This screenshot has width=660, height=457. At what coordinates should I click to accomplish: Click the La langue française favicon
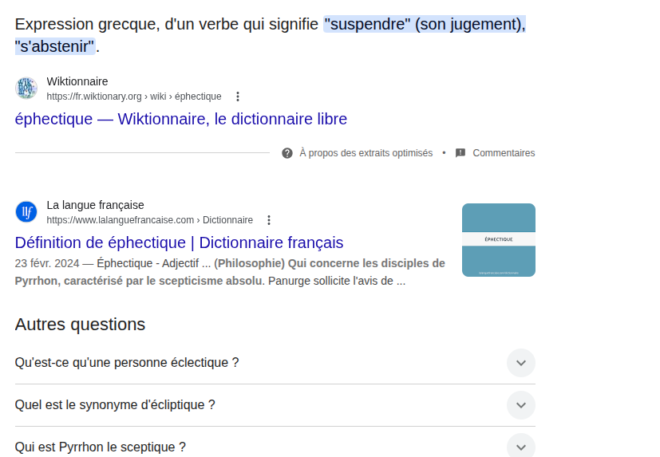click(26, 212)
